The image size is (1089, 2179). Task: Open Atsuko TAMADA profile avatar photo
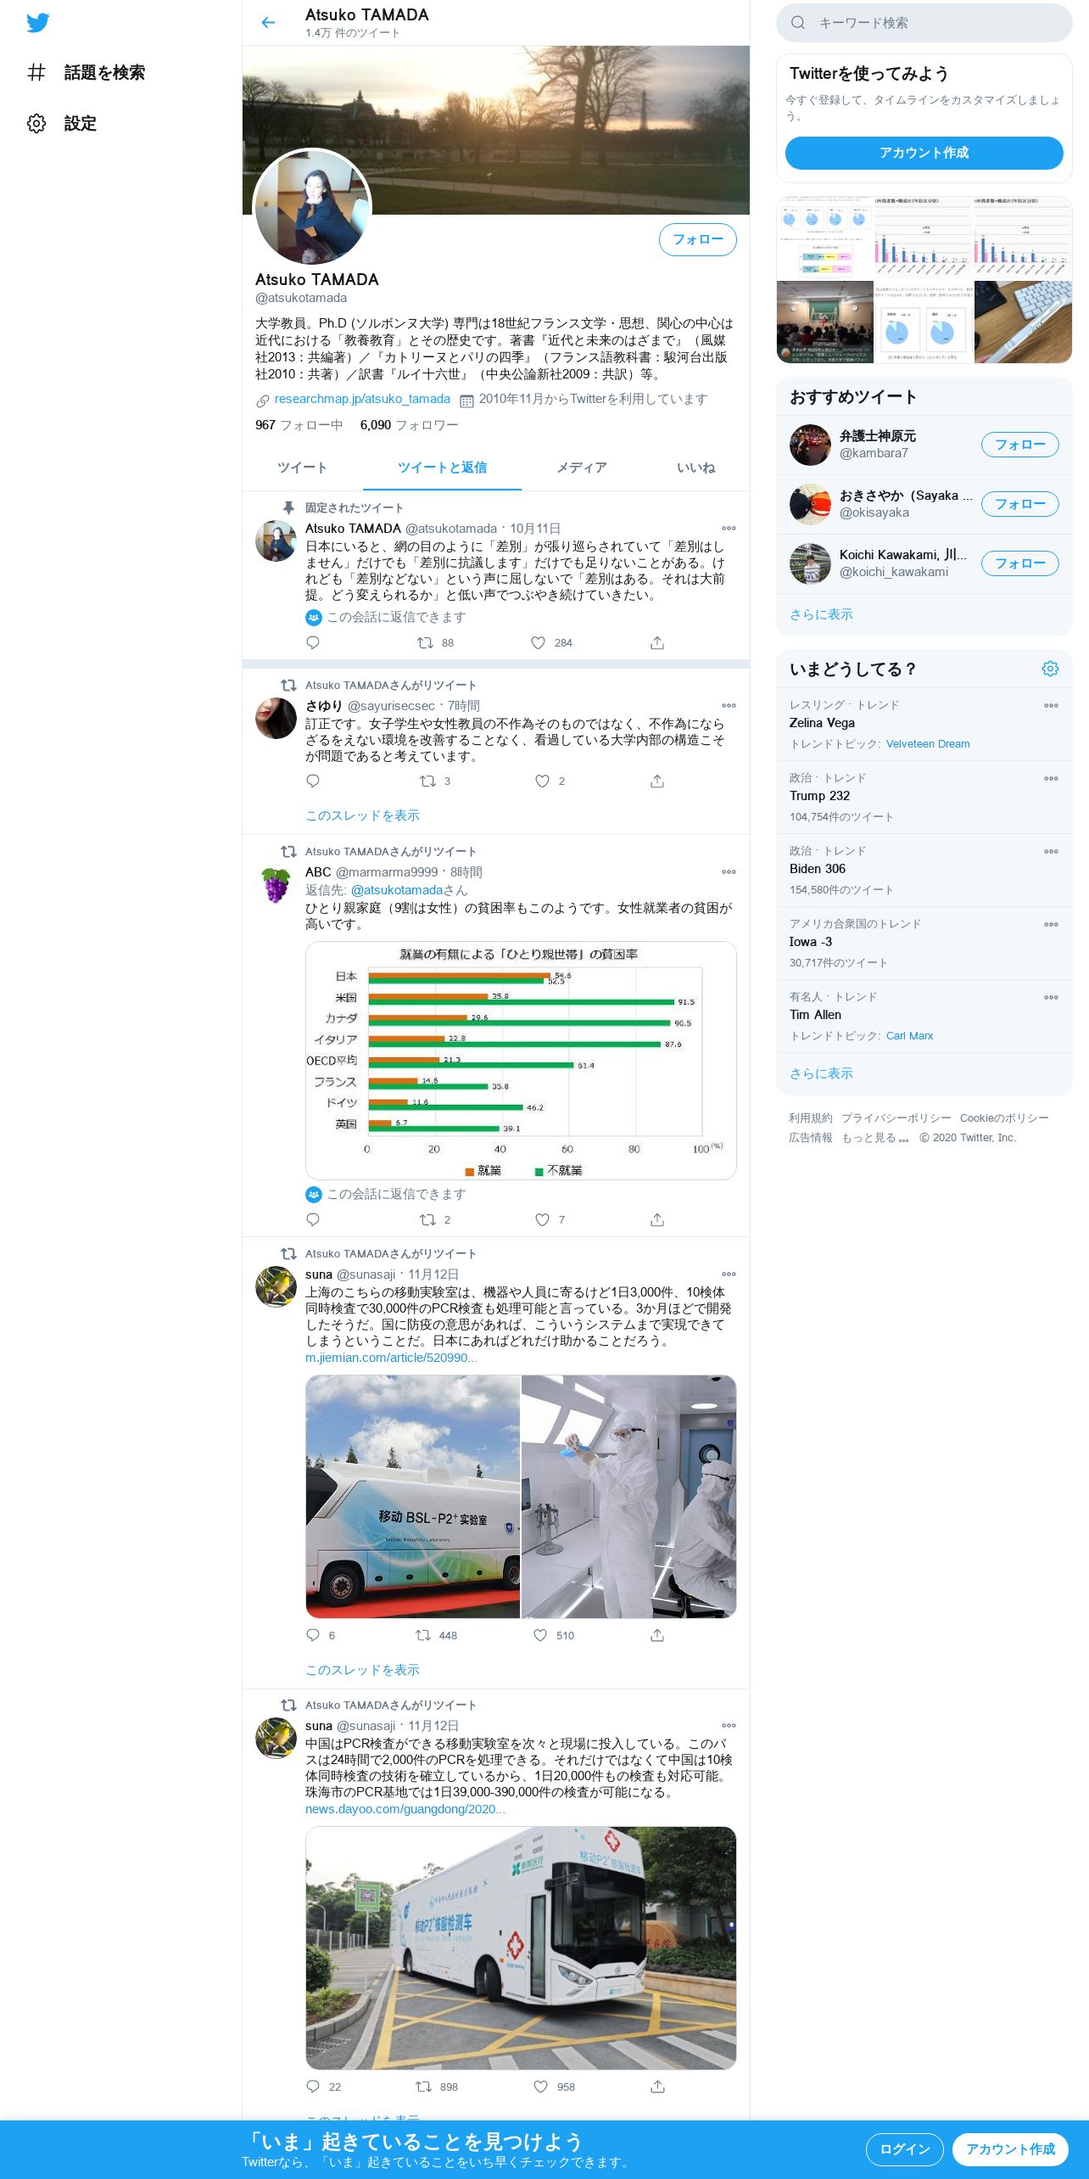[x=312, y=208]
